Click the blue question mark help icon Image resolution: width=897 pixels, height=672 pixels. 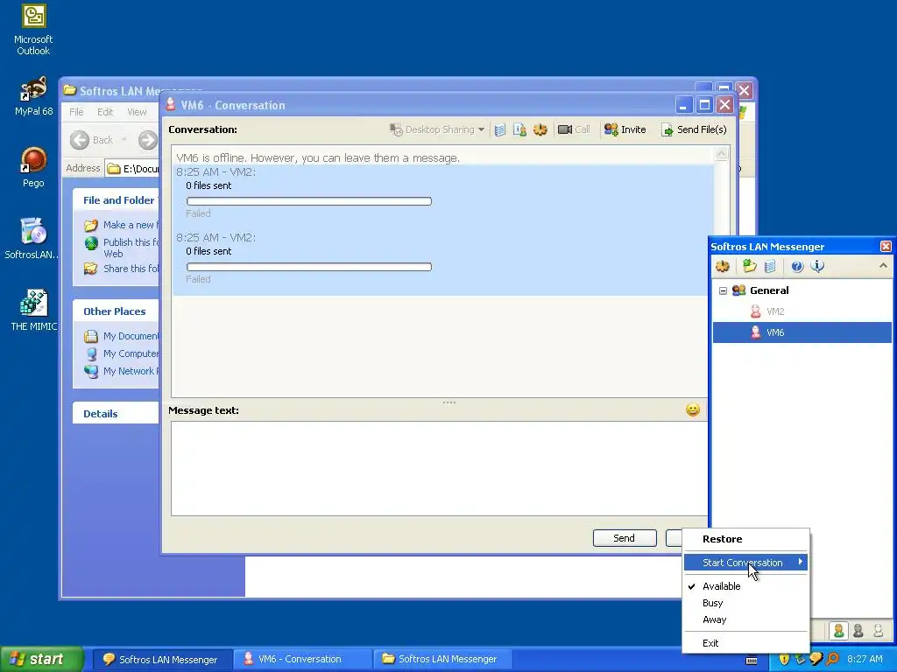(797, 266)
